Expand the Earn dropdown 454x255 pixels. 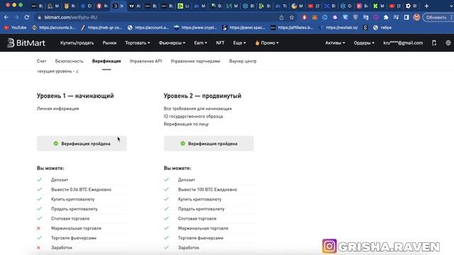click(200, 42)
